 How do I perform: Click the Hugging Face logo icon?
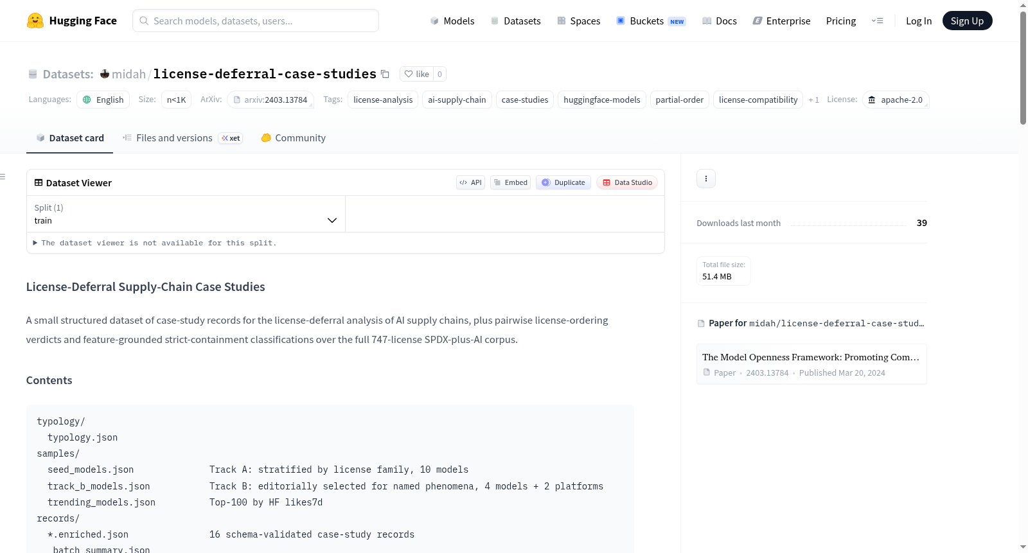[35, 21]
